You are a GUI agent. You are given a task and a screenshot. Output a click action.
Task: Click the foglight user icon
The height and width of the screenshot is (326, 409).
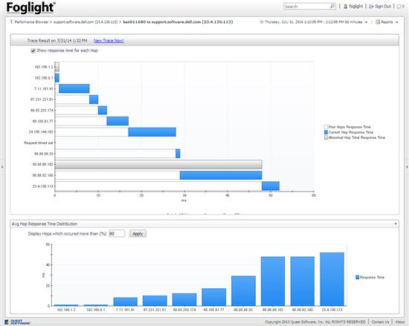pos(345,7)
